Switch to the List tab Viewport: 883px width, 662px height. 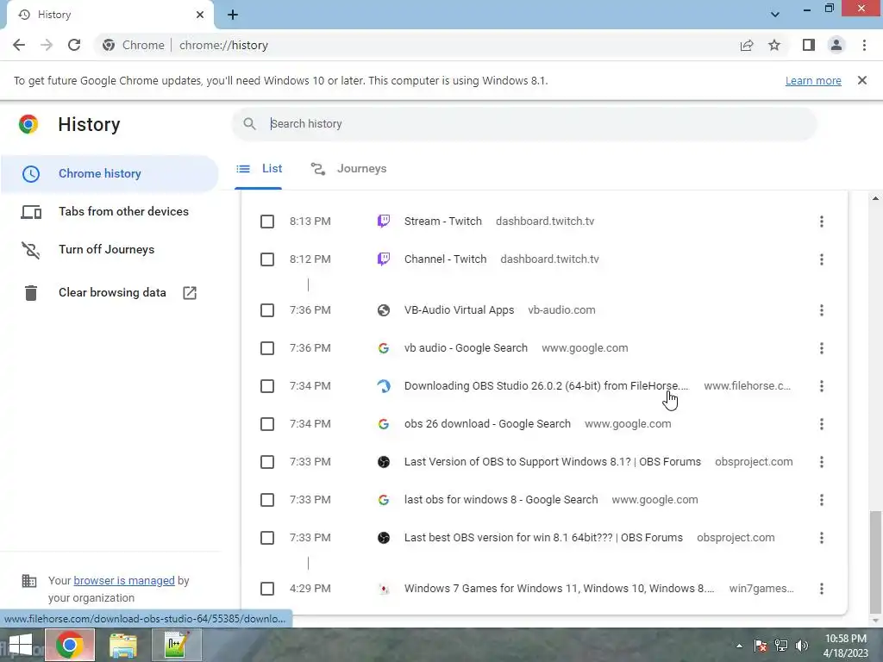click(259, 169)
